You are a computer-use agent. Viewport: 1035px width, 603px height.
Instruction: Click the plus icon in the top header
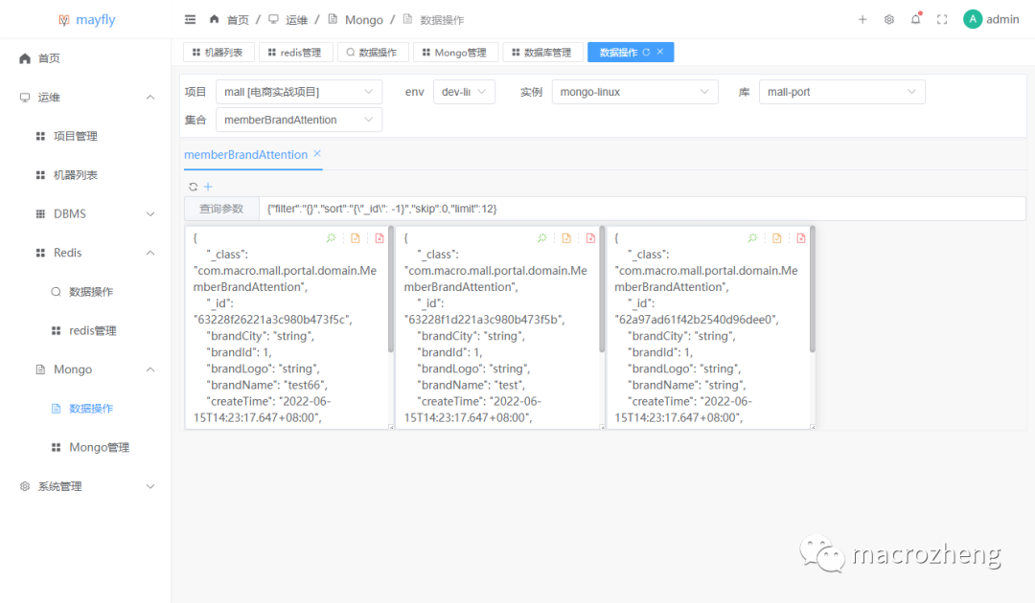(862, 18)
